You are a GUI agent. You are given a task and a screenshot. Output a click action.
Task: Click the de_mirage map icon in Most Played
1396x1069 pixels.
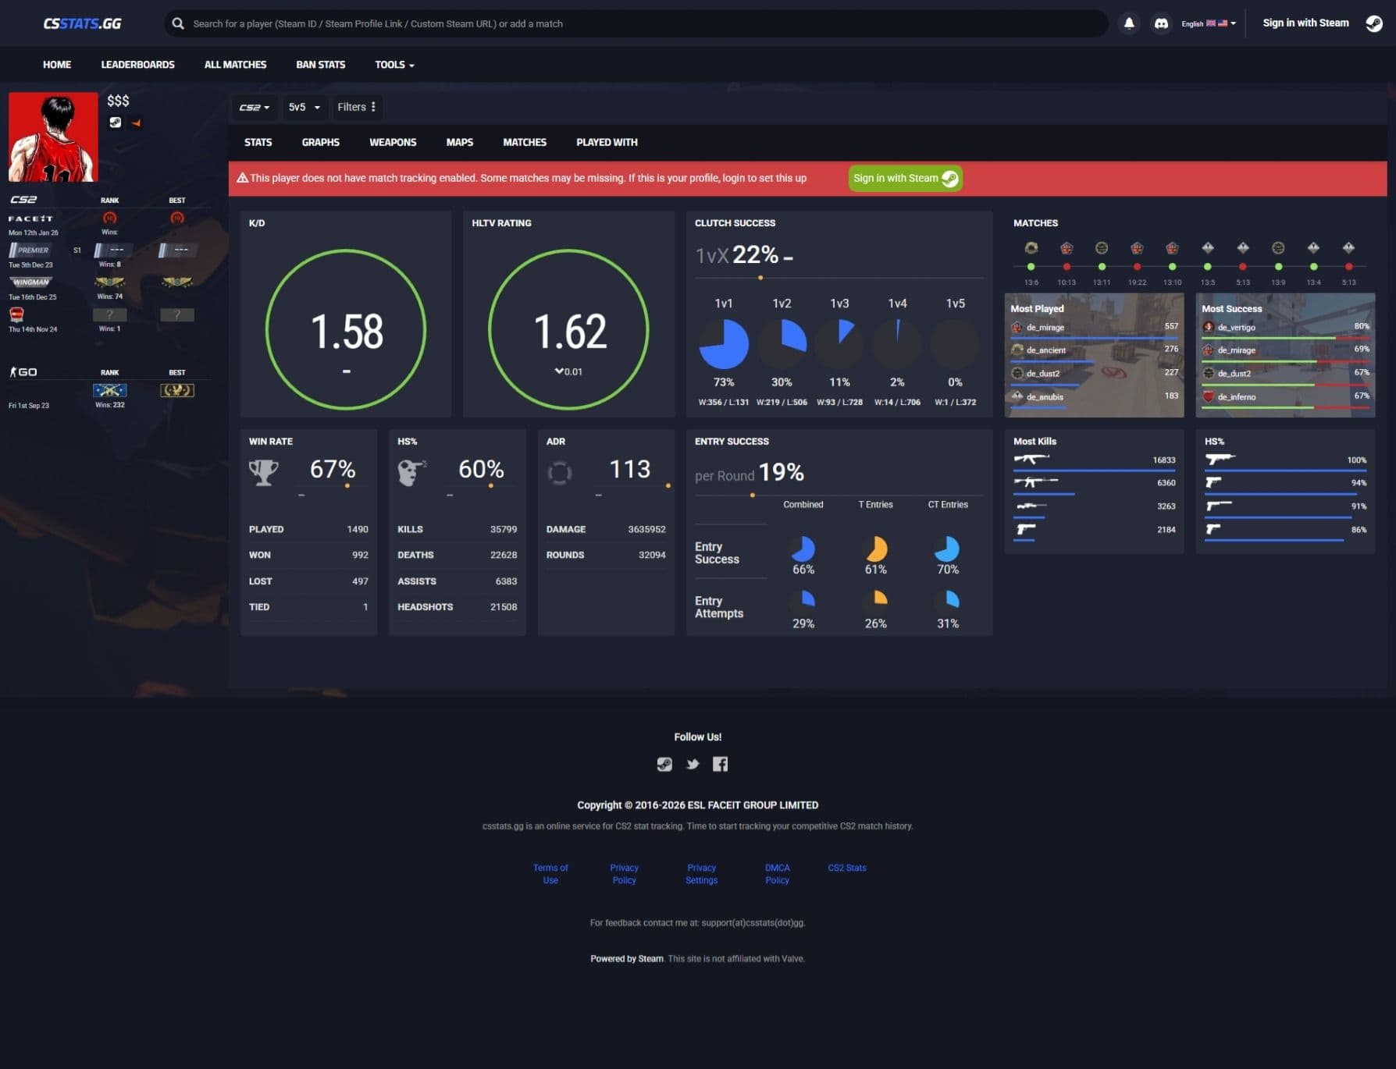click(1017, 328)
